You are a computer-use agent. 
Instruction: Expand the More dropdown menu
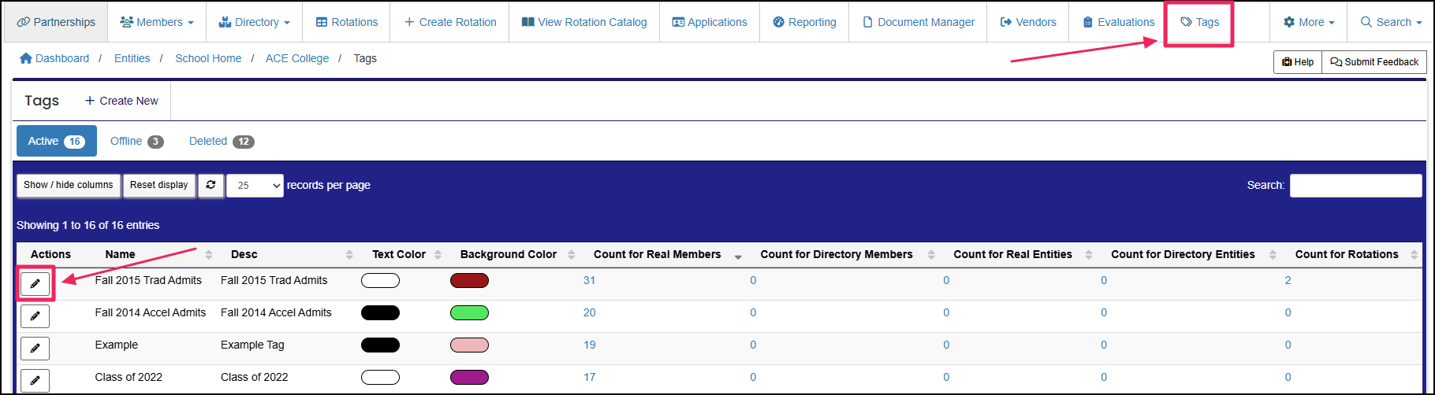pos(1309,22)
